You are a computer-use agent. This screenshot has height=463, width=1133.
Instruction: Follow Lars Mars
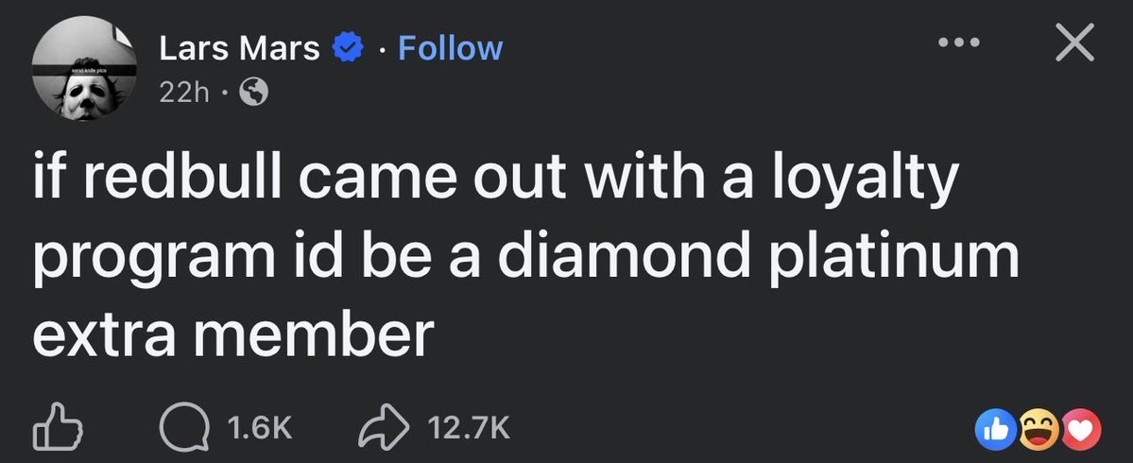[x=450, y=48]
